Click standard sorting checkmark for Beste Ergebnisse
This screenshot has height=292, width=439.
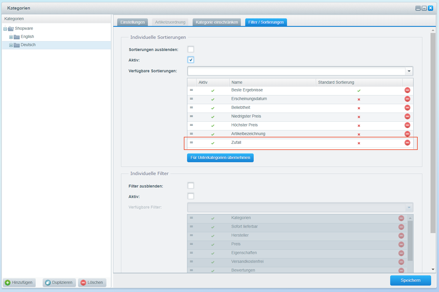coord(359,91)
